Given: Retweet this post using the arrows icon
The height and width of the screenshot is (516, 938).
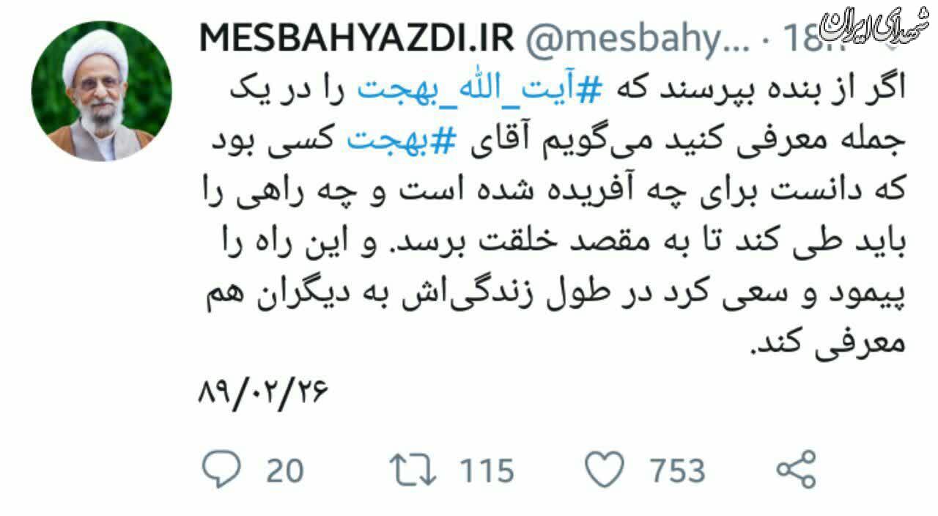Looking at the screenshot, I should point(415,470).
